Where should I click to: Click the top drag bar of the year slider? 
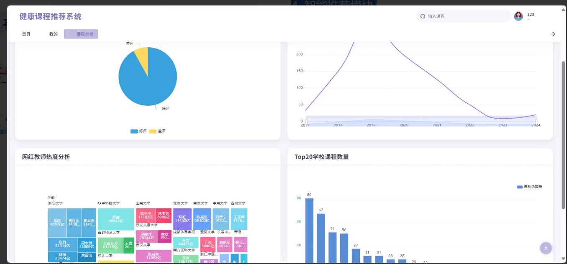coord(421,117)
